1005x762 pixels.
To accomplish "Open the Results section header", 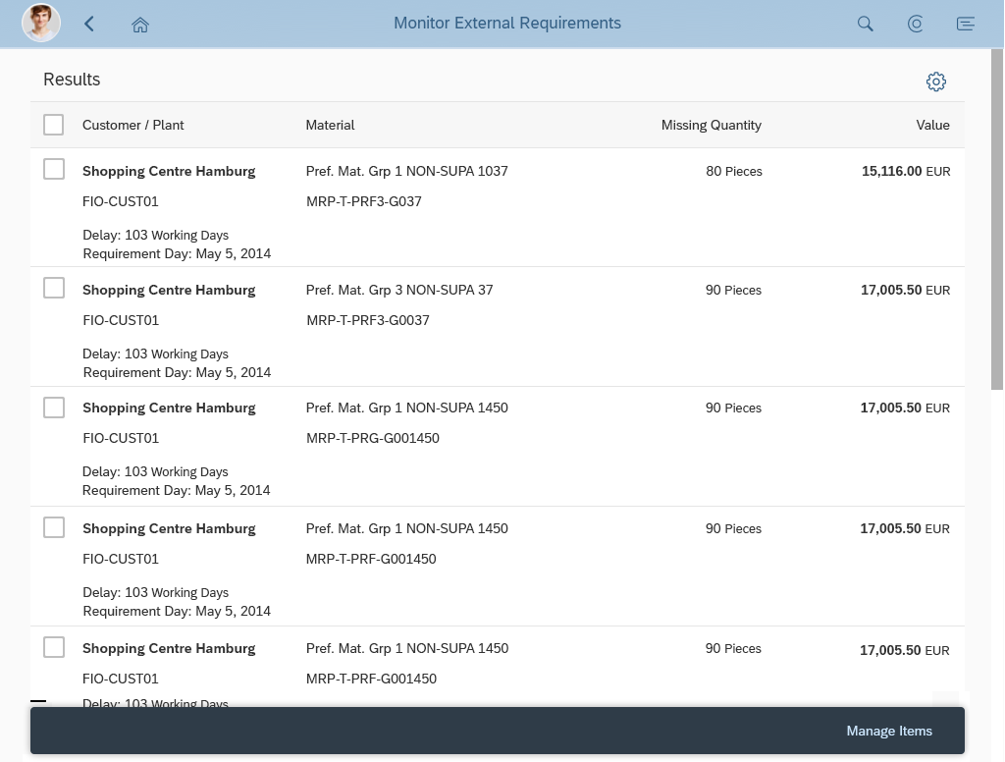I will point(72,80).
